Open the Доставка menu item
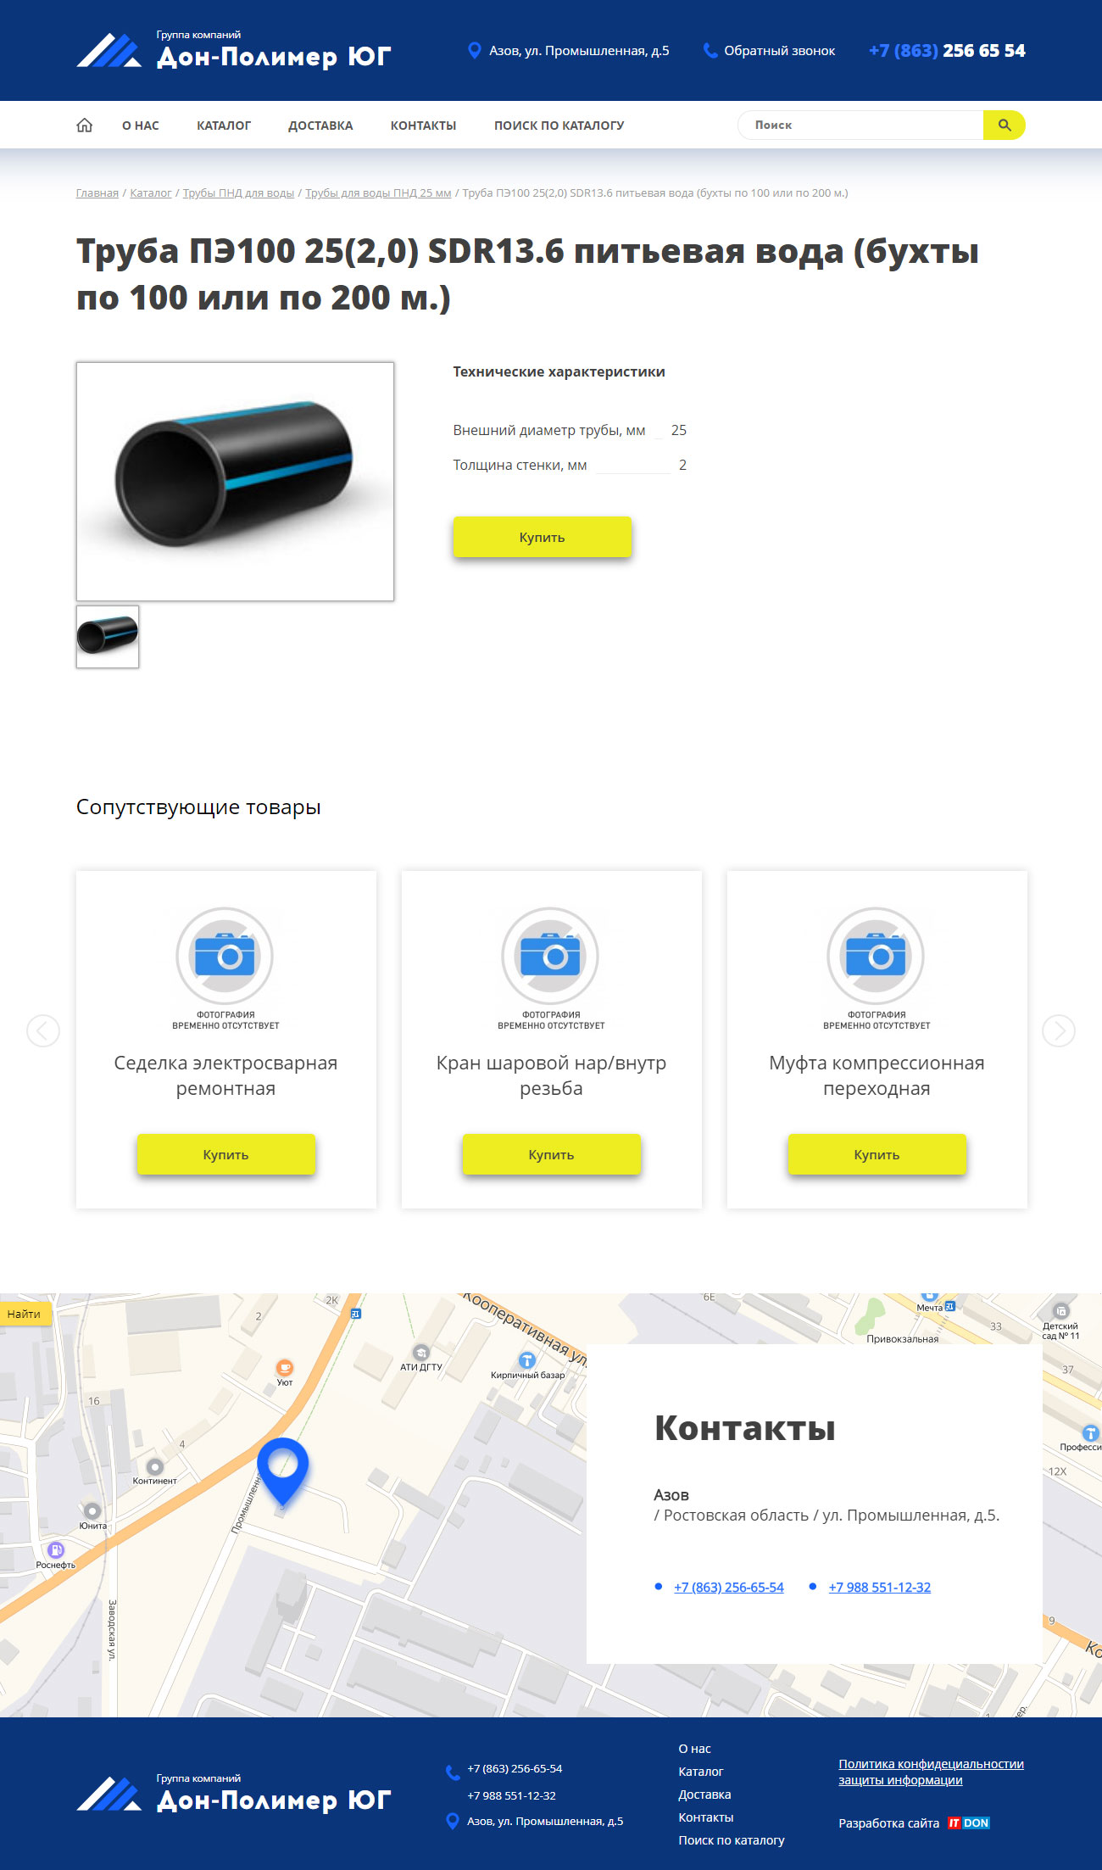The width and height of the screenshot is (1102, 1870). pos(320,126)
